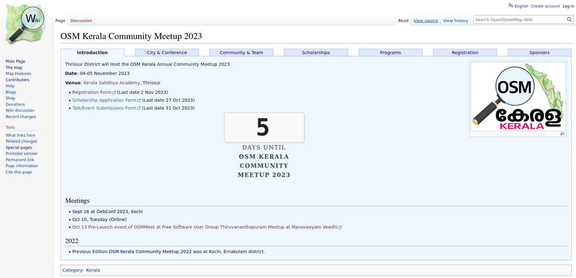Switch to the Sponsors tab
Viewport: 576px width, 278px height.
click(x=540, y=52)
